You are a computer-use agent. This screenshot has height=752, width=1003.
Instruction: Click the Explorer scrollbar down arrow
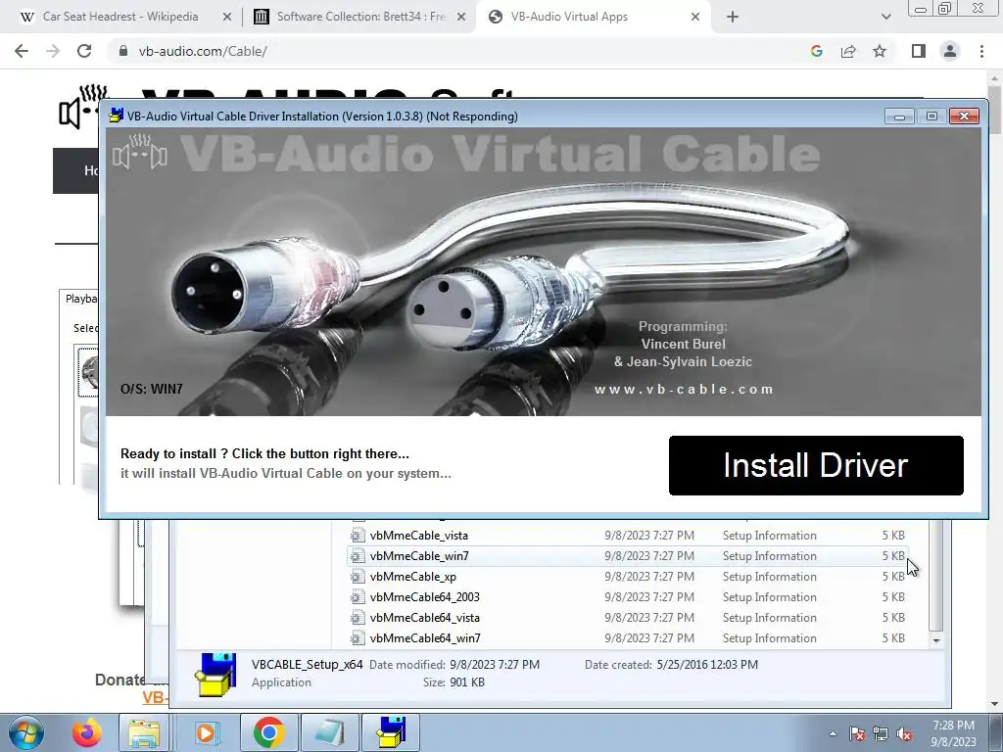(935, 640)
